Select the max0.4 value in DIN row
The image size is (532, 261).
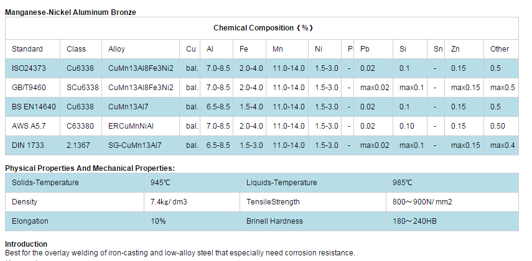(503, 145)
